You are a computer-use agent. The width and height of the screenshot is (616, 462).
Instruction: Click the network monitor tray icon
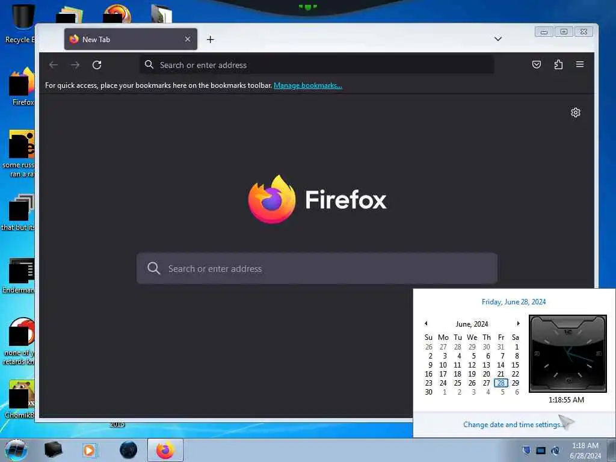tap(541, 450)
